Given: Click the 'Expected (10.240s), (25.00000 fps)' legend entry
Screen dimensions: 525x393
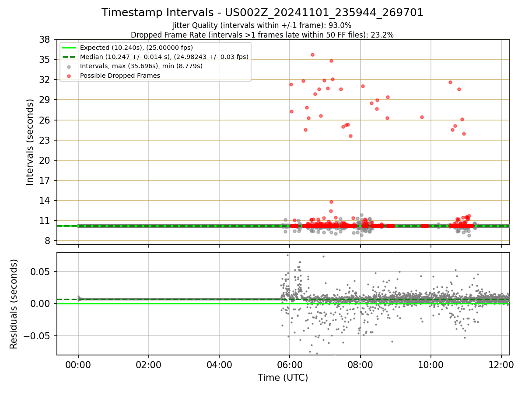Looking at the screenshot, I should [x=136, y=48].
